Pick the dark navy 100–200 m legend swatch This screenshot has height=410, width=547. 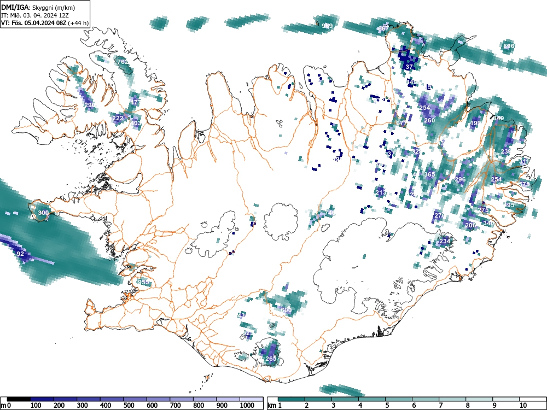point(42,399)
